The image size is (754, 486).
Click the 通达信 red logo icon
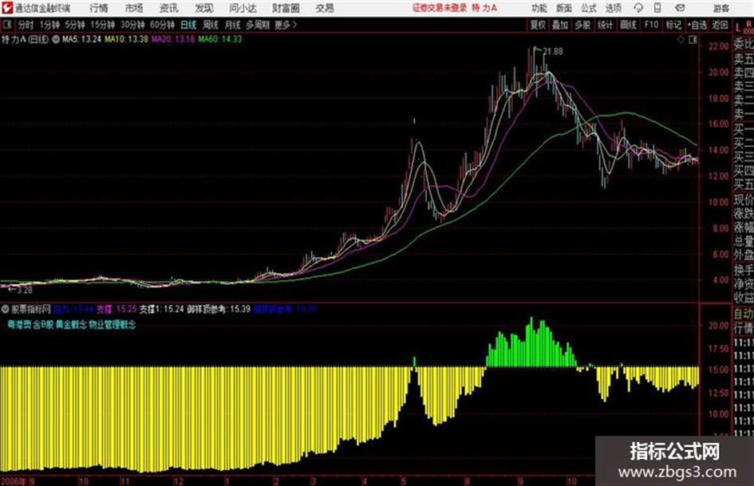pos(6,8)
